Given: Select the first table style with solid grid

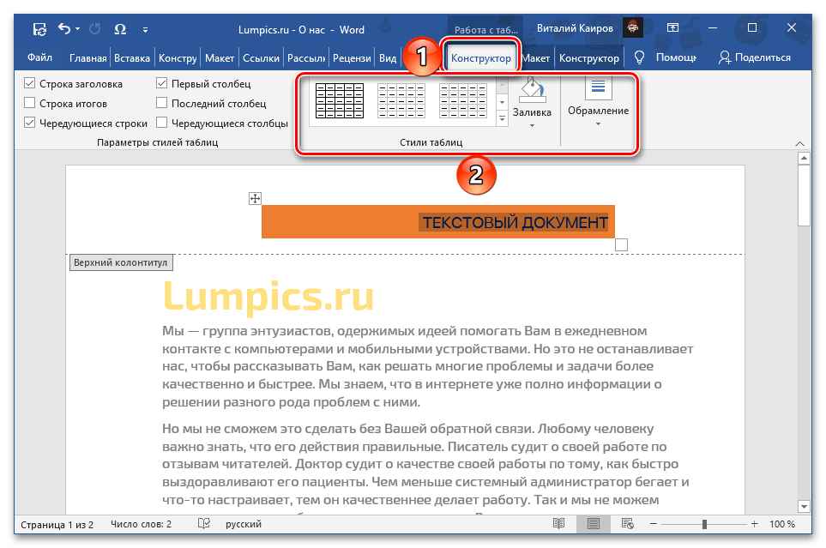Looking at the screenshot, I should coord(340,100).
